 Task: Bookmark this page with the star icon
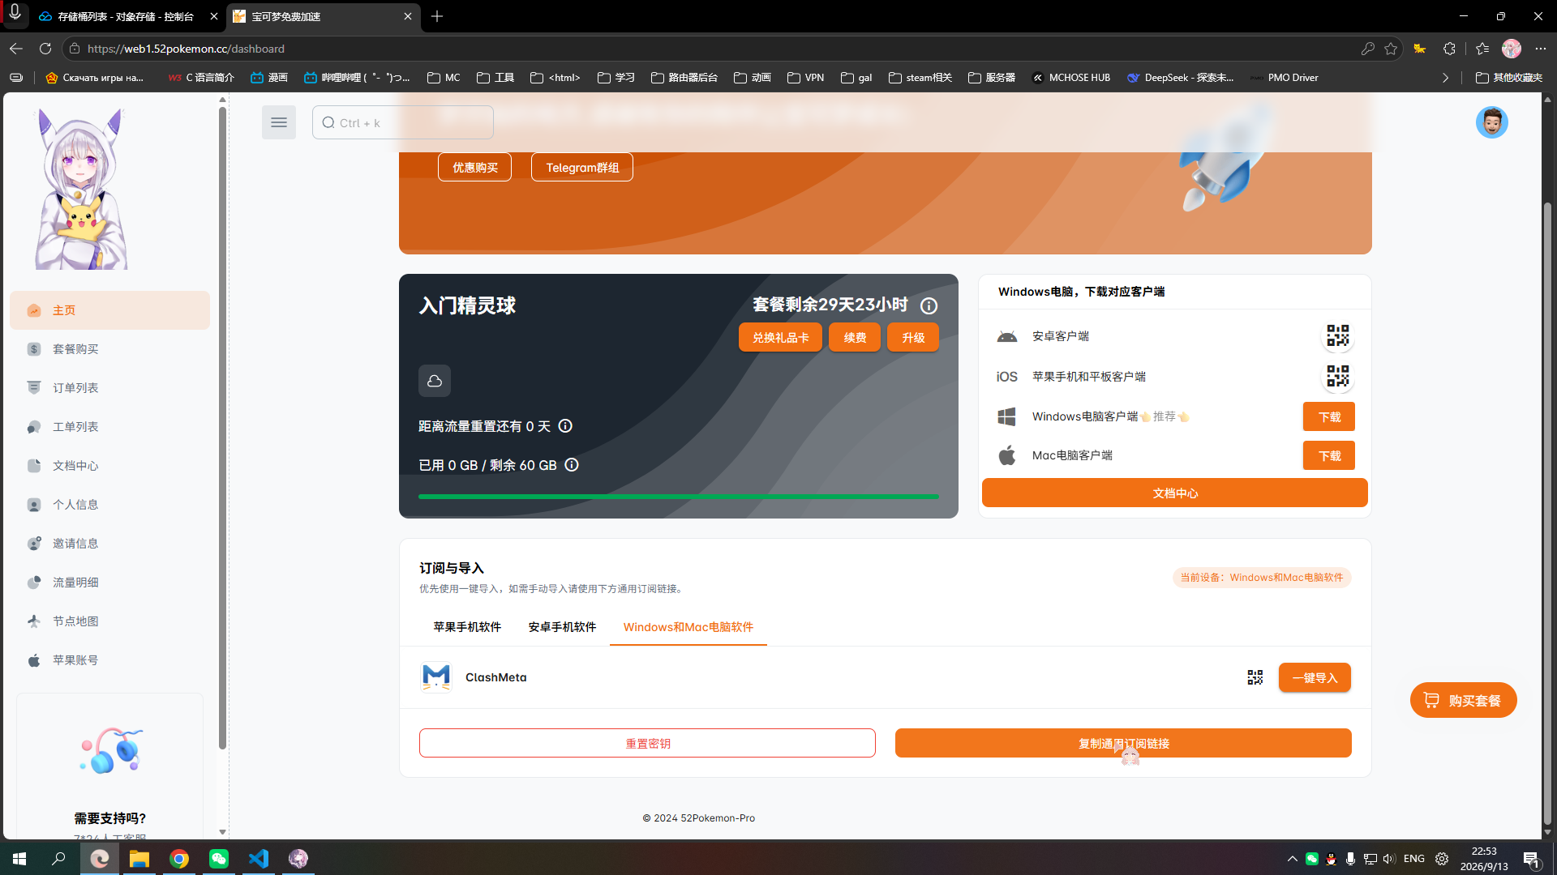(1391, 49)
